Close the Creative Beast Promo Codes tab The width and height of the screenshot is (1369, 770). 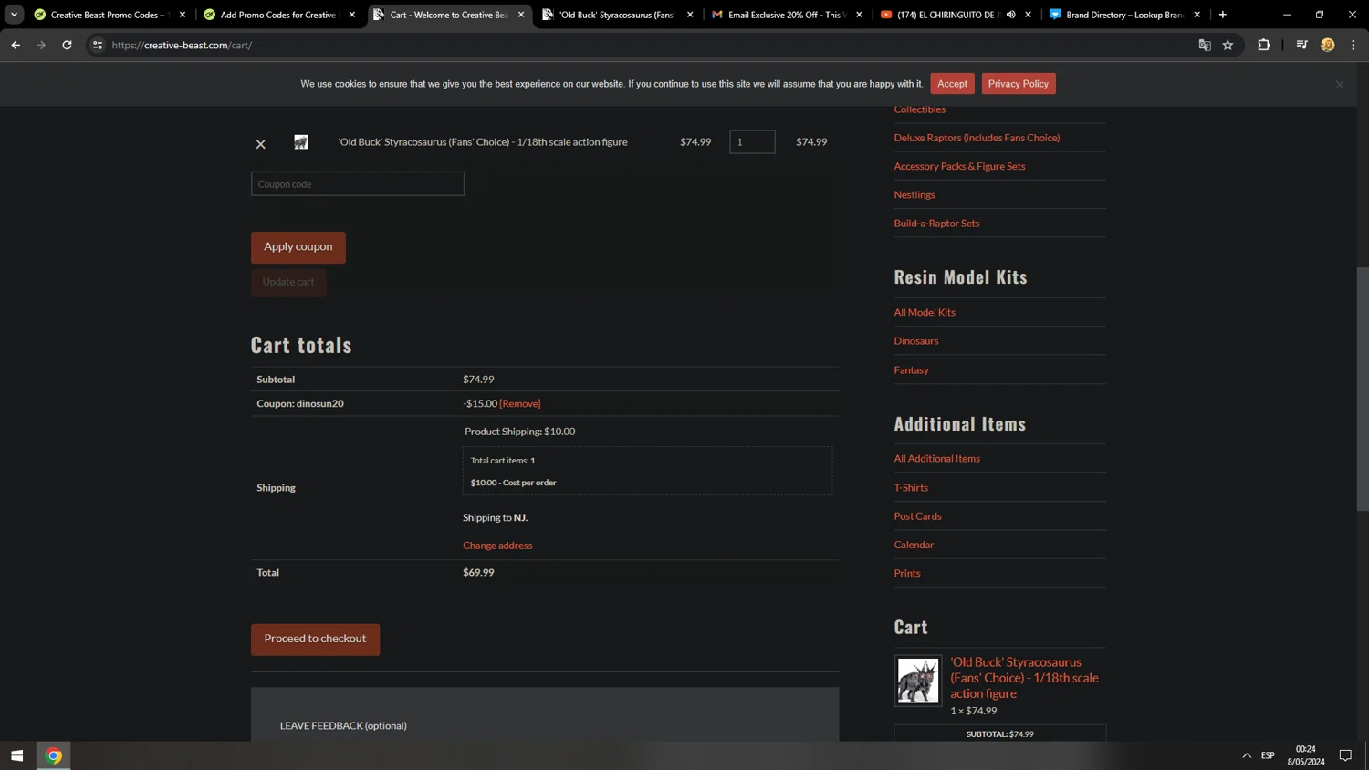pos(183,15)
